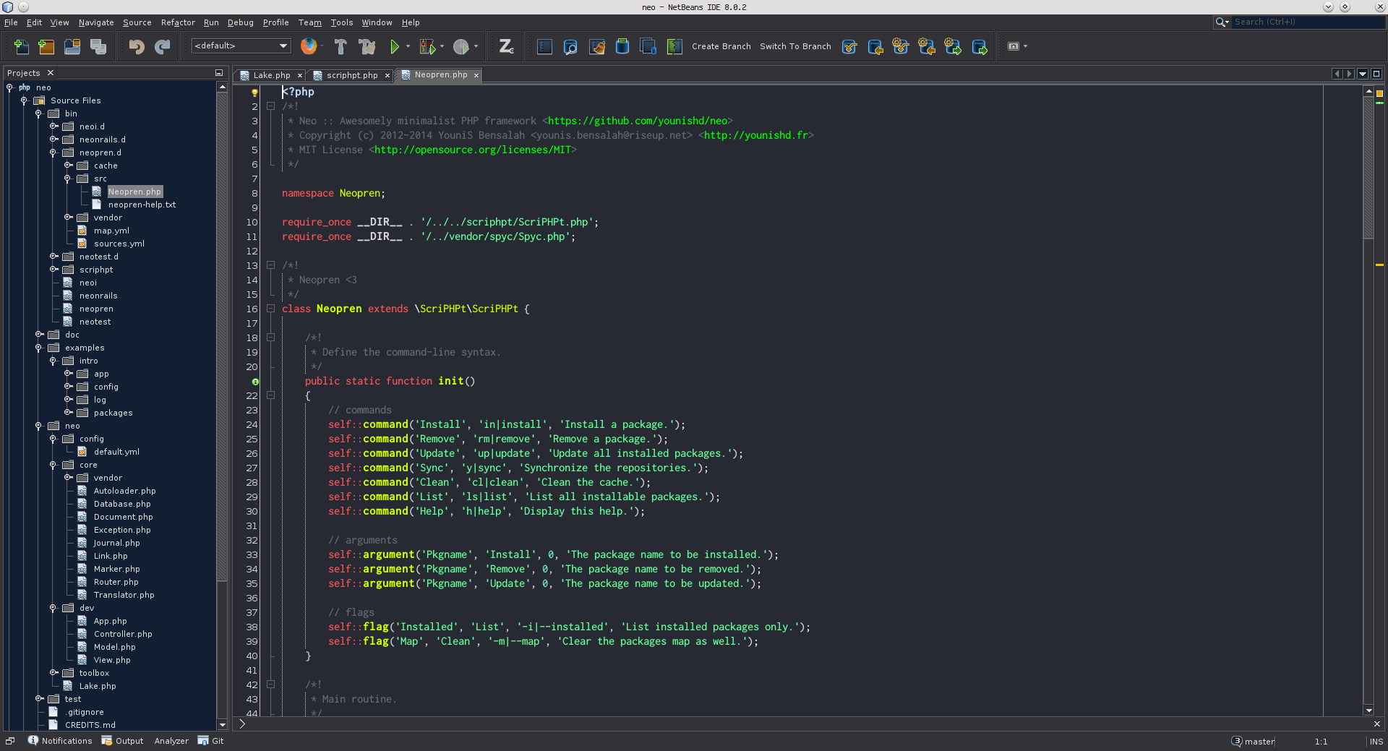Viewport: 1388px width, 751px height.
Task: Click the Open Project folder icon
Action: tap(72, 46)
